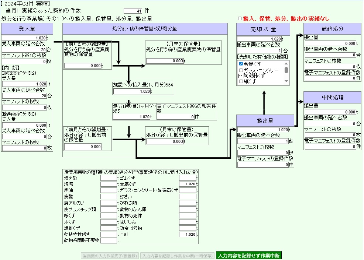Click the 政令13号物 amount field
Image resolution: width=364 pixels, height=260 pixels.
(x=188, y=228)
